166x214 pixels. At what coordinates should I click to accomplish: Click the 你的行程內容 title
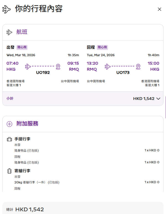[39, 9]
